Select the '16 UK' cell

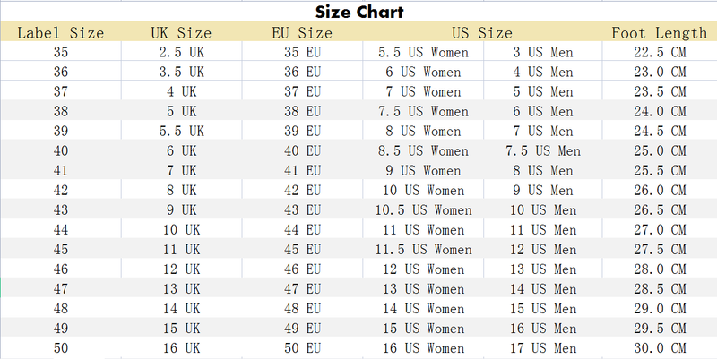pyautogui.click(x=181, y=347)
